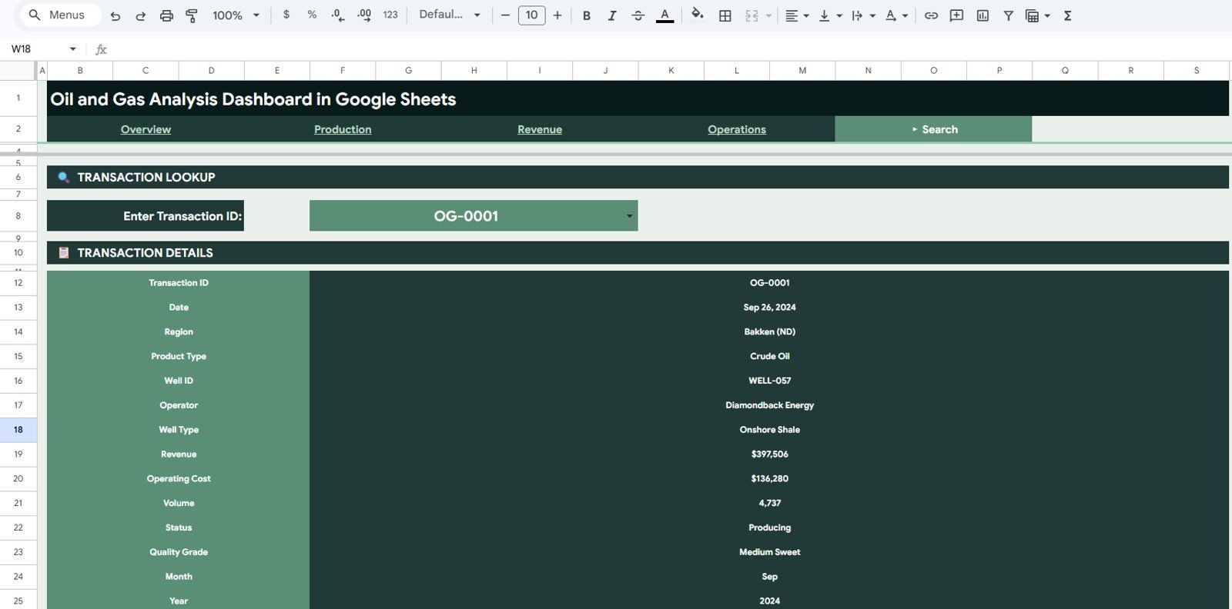The image size is (1232, 609).
Task: Insert a link
Action: point(931,15)
